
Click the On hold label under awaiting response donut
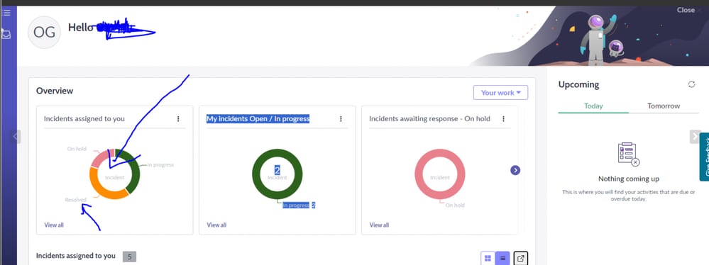[x=455, y=205]
